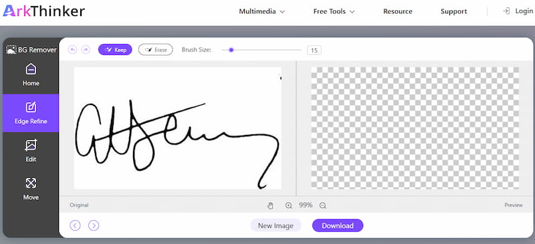The height and width of the screenshot is (244, 535).
Task: Go to Home in sidebar
Action: pos(31,75)
